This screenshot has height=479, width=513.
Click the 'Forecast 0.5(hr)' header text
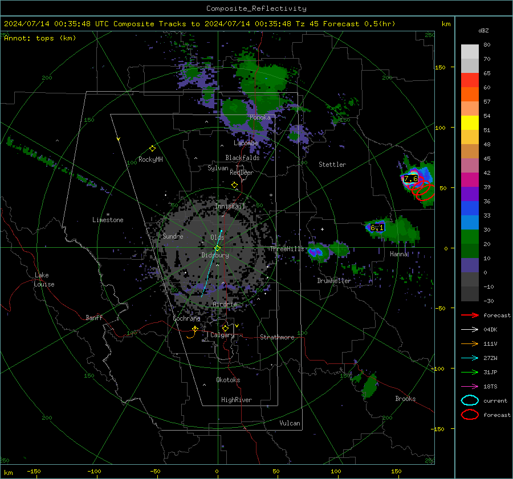[x=359, y=24]
